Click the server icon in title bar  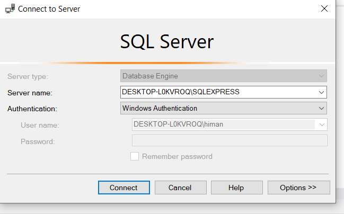pyautogui.click(x=10, y=9)
